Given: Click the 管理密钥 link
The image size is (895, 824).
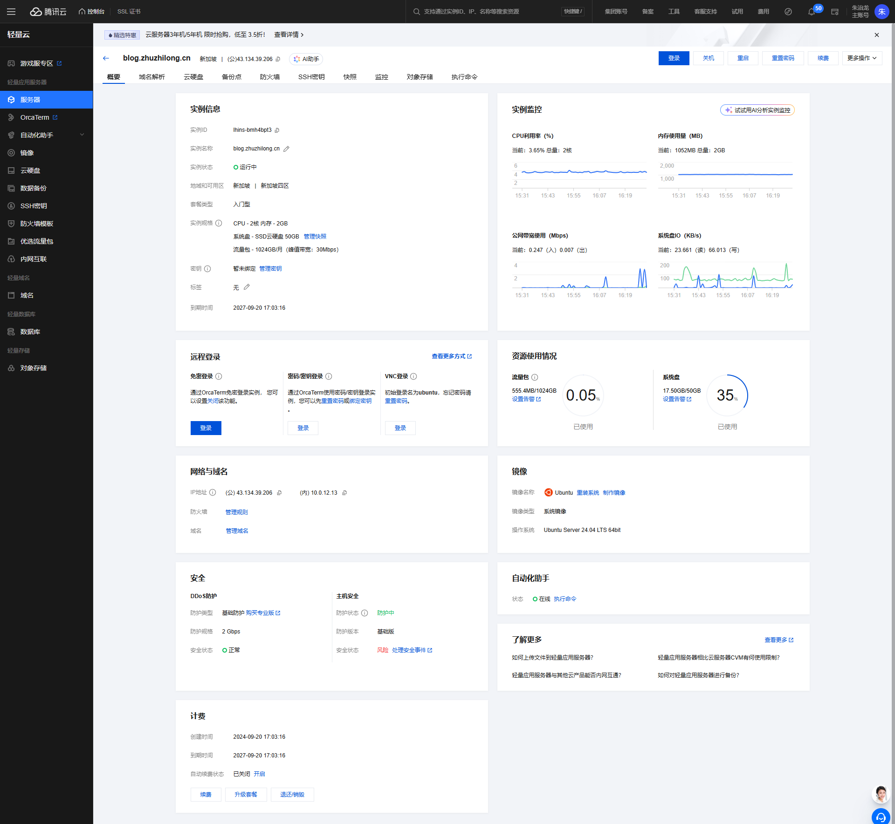Looking at the screenshot, I should [x=270, y=269].
